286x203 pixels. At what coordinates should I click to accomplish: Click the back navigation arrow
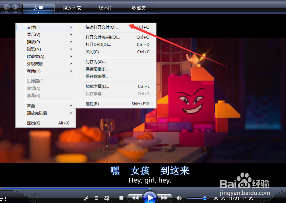click(x=7, y=8)
